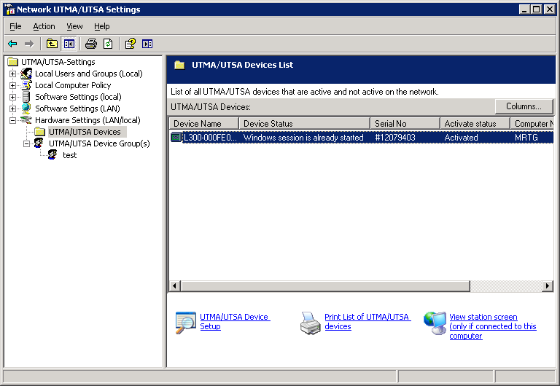Collapse UTMA/UTSA Device Group(s) node
560x386 pixels.
pyautogui.click(x=26, y=143)
